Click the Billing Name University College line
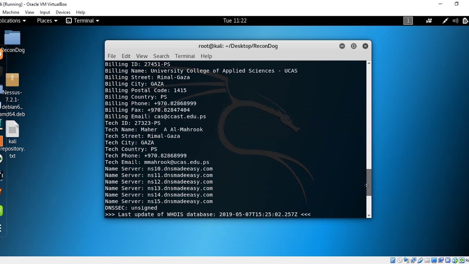The height and width of the screenshot is (264, 469). point(201,71)
